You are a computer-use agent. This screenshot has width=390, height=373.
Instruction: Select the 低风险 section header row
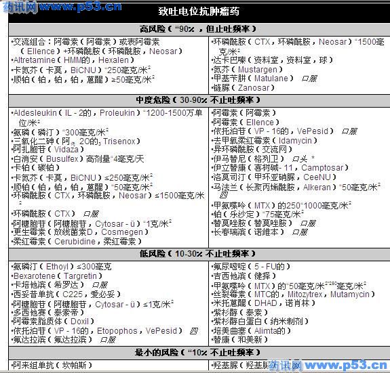(x=199, y=254)
